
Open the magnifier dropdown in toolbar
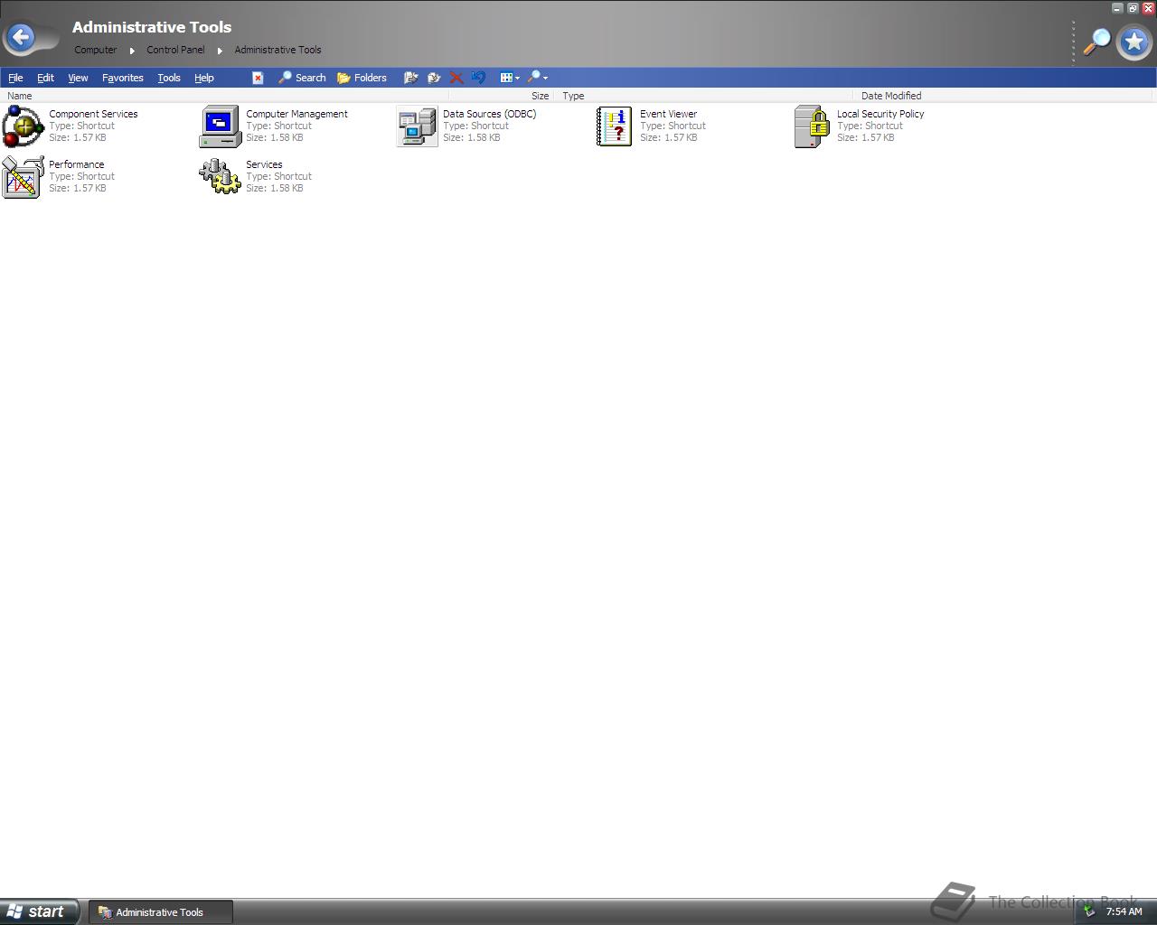pos(538,78)
